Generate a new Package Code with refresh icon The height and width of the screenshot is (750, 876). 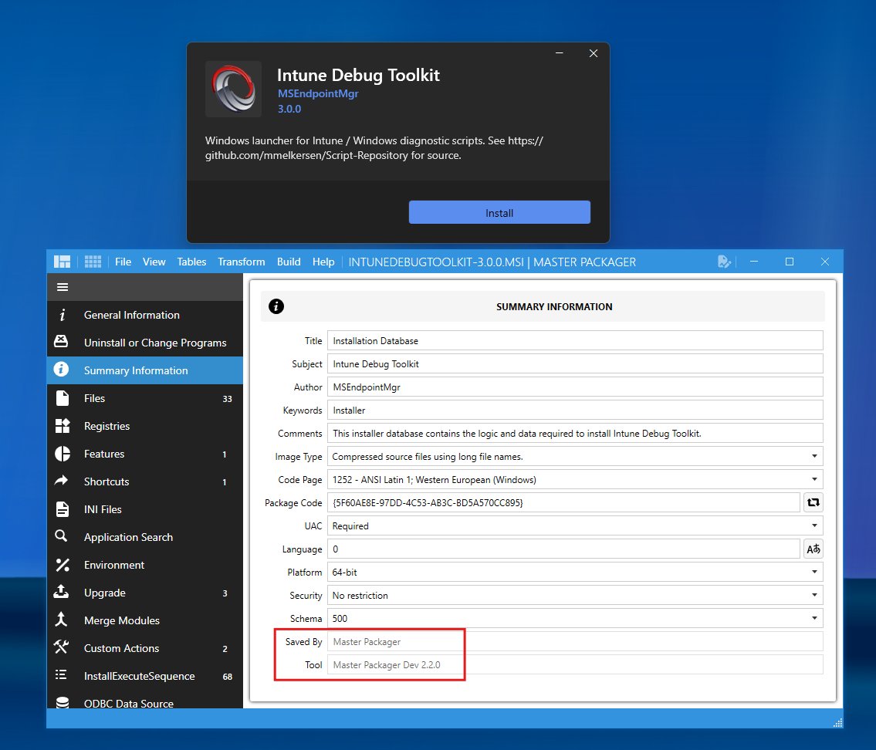813,502
